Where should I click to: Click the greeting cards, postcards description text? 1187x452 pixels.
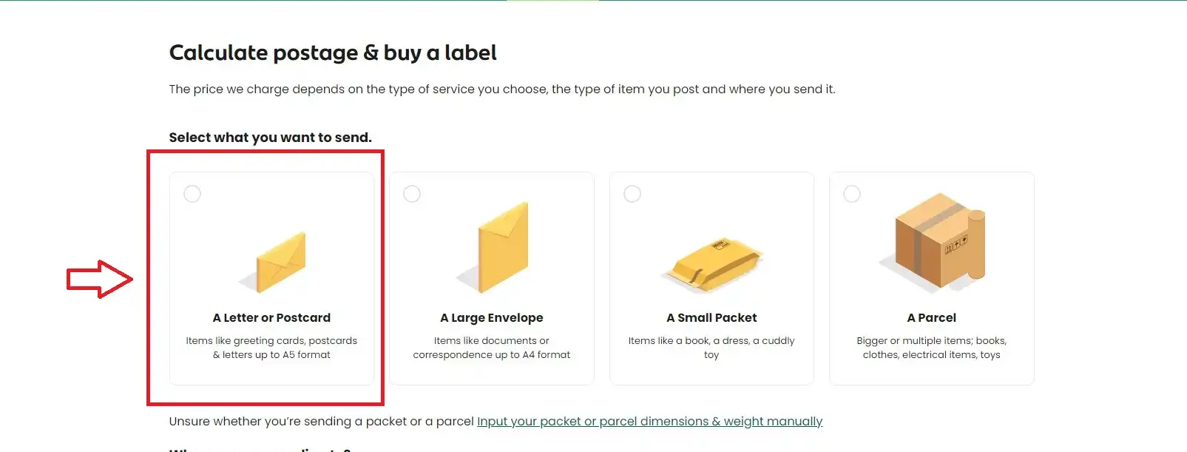coord(271,348)
